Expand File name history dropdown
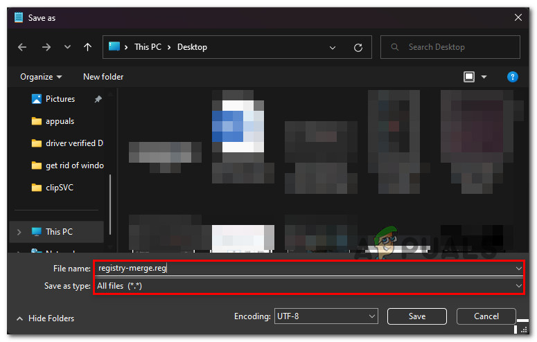 tap(519, 269)
